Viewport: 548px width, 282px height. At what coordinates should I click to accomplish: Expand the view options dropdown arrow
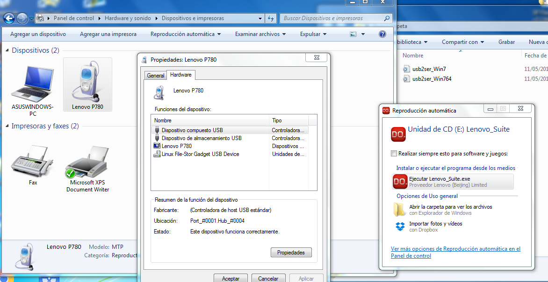click(x=363, y=34)
